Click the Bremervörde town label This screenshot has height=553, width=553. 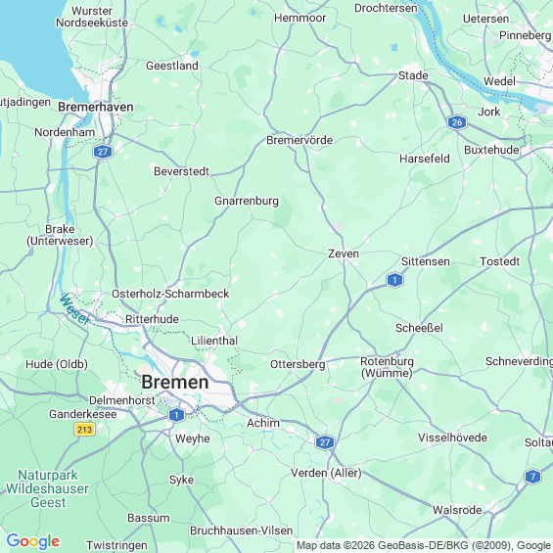point(300,140)
